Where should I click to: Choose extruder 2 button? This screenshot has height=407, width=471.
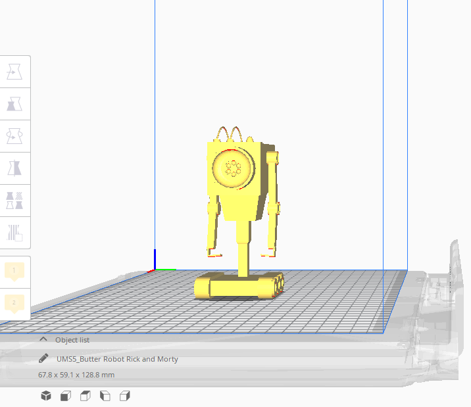(14, 304)
